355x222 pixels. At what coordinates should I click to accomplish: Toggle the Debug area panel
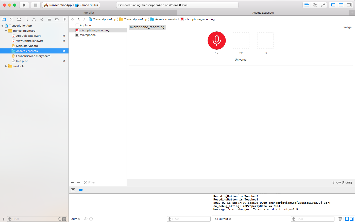[341, 5]
